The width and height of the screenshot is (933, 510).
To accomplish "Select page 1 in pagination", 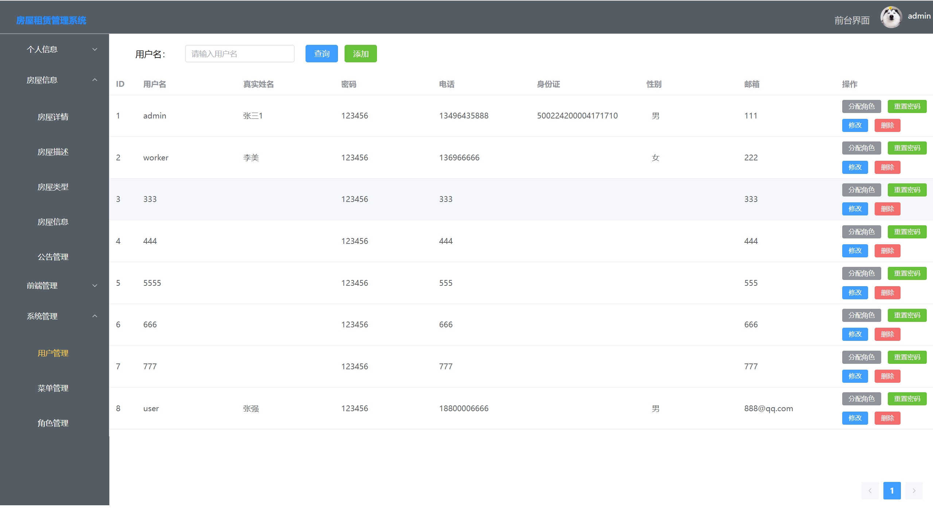I will click(892, 491).
